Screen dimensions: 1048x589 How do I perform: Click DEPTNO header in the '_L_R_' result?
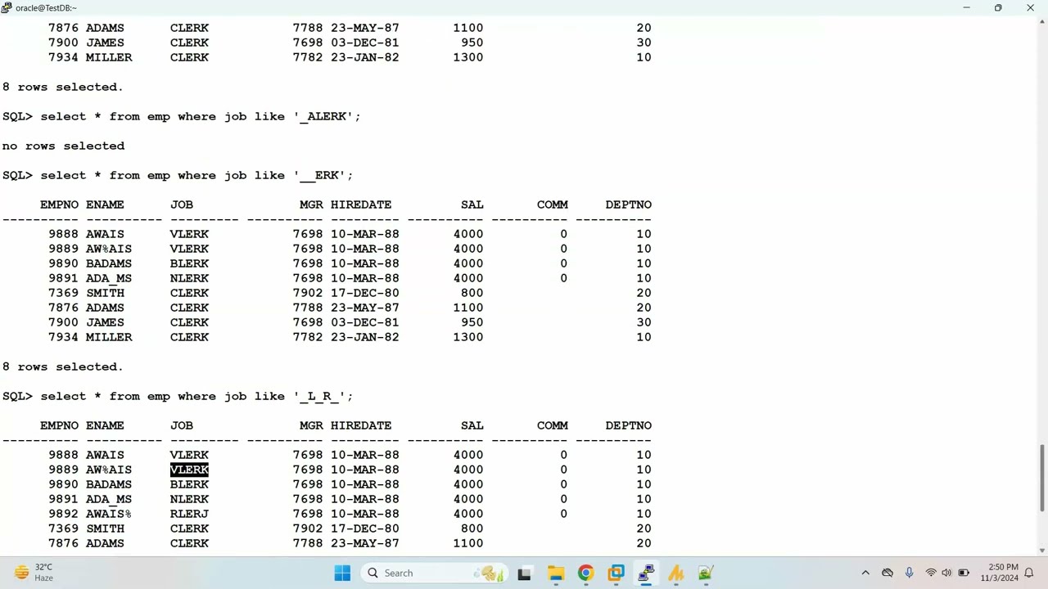tap(629, 425)
